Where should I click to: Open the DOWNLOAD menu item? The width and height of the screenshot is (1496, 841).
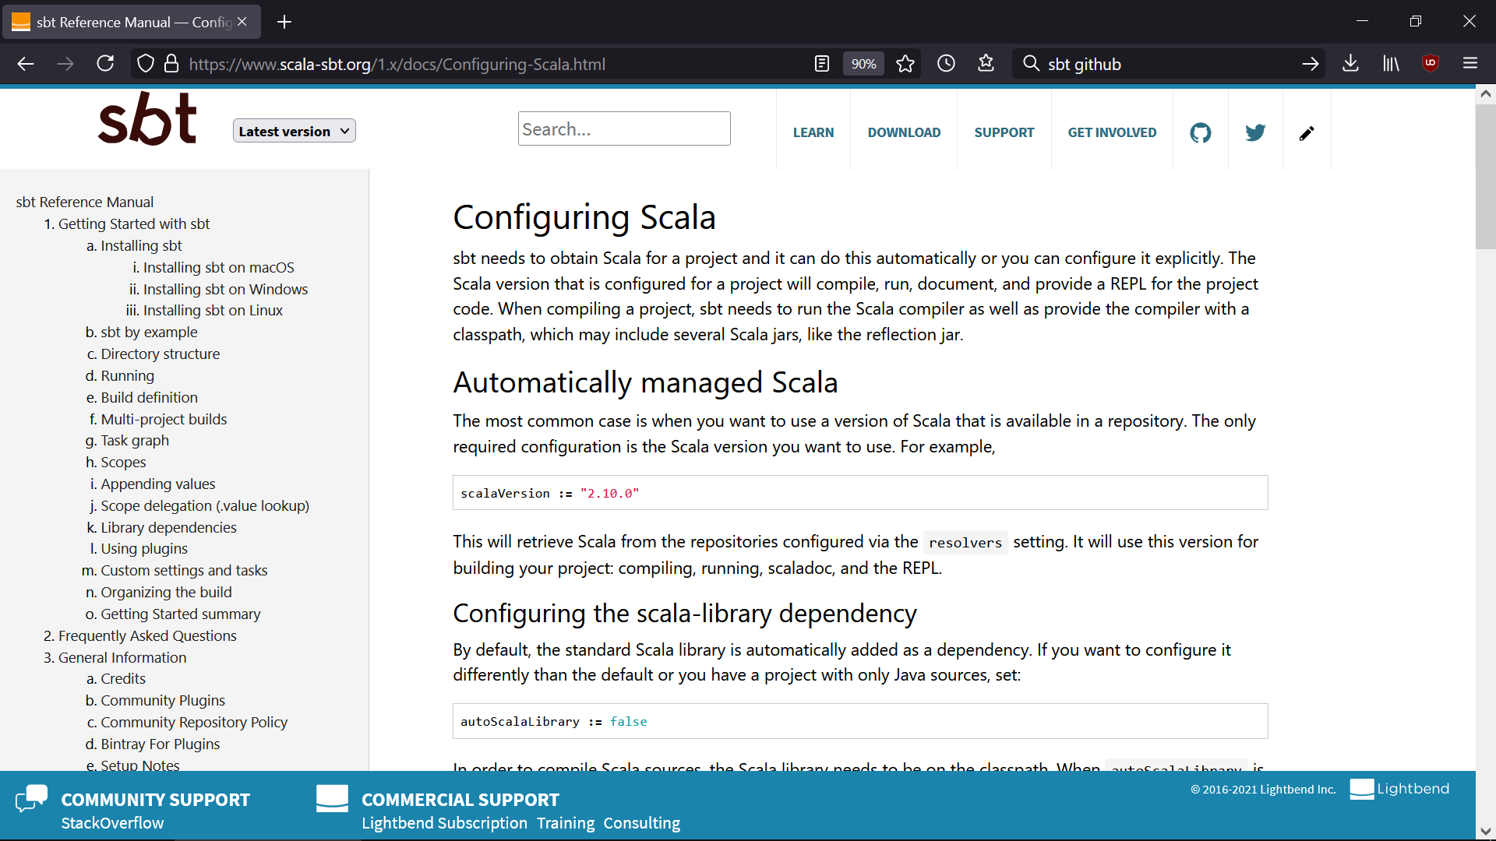[x=904, y=132]
